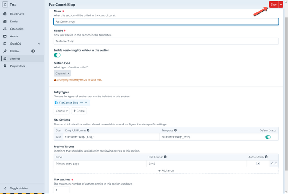
Task: Open the Plugin Store
Action: pos(18,66)
